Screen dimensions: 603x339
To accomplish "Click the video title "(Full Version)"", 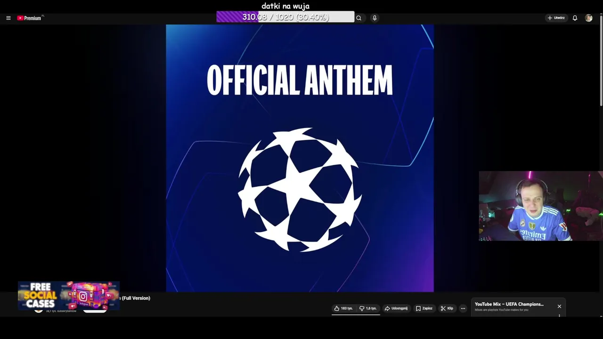I will pyautogui.click(x=136, y=298).
